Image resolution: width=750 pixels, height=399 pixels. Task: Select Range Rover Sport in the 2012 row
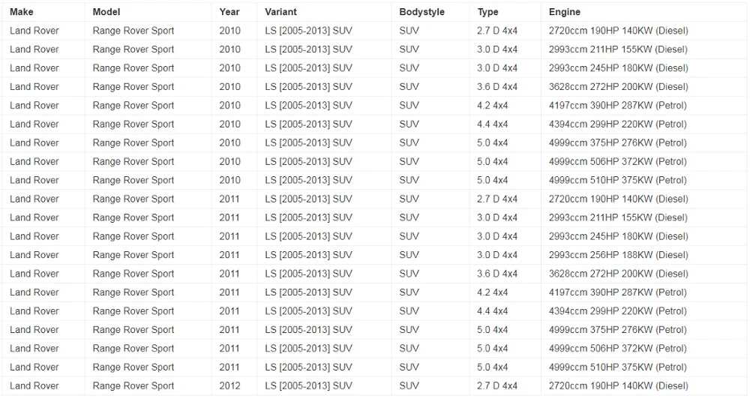pyautogui.click(x=133, y=386)
